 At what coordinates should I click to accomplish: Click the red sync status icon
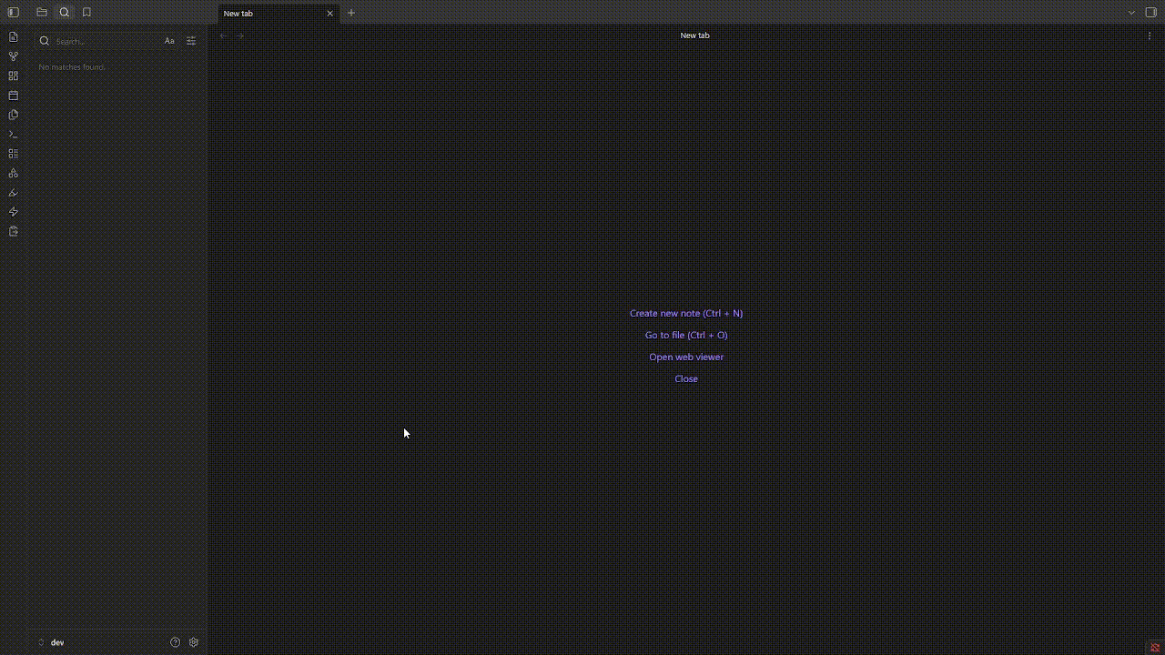coord(1154,648)
